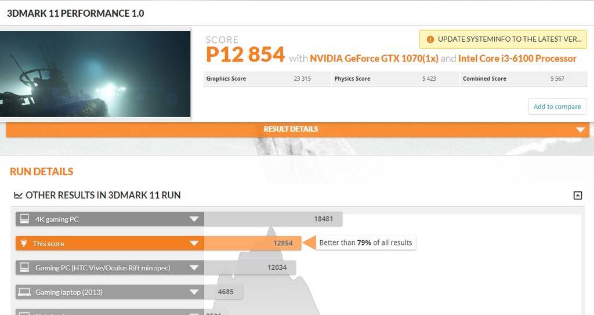Image resolution: width=594 pixels, height=315 pixels.
Task: Click the 18481 score bar for 4K gaming PC
Action: [273, 219]
